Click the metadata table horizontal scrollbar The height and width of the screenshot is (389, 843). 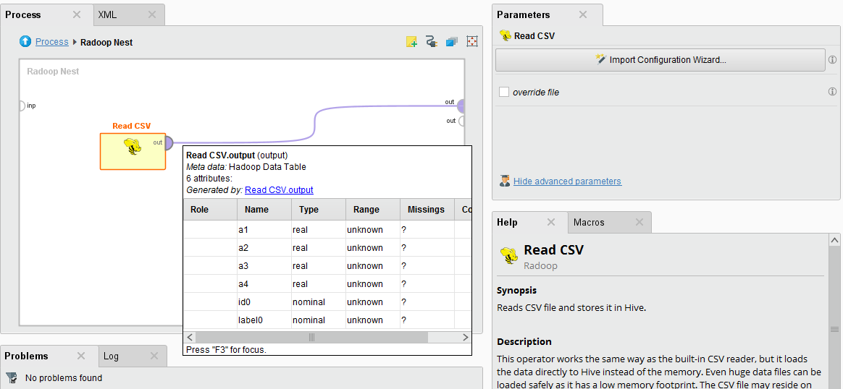click(x=311, y=338)
